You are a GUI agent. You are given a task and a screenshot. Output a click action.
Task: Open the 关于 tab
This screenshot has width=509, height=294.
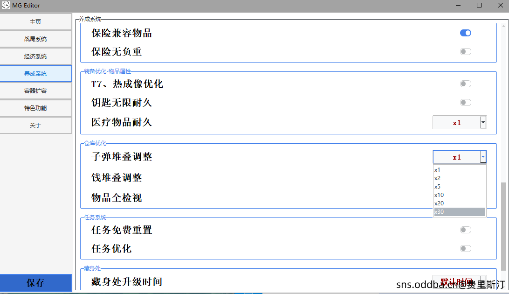point(36,125)
